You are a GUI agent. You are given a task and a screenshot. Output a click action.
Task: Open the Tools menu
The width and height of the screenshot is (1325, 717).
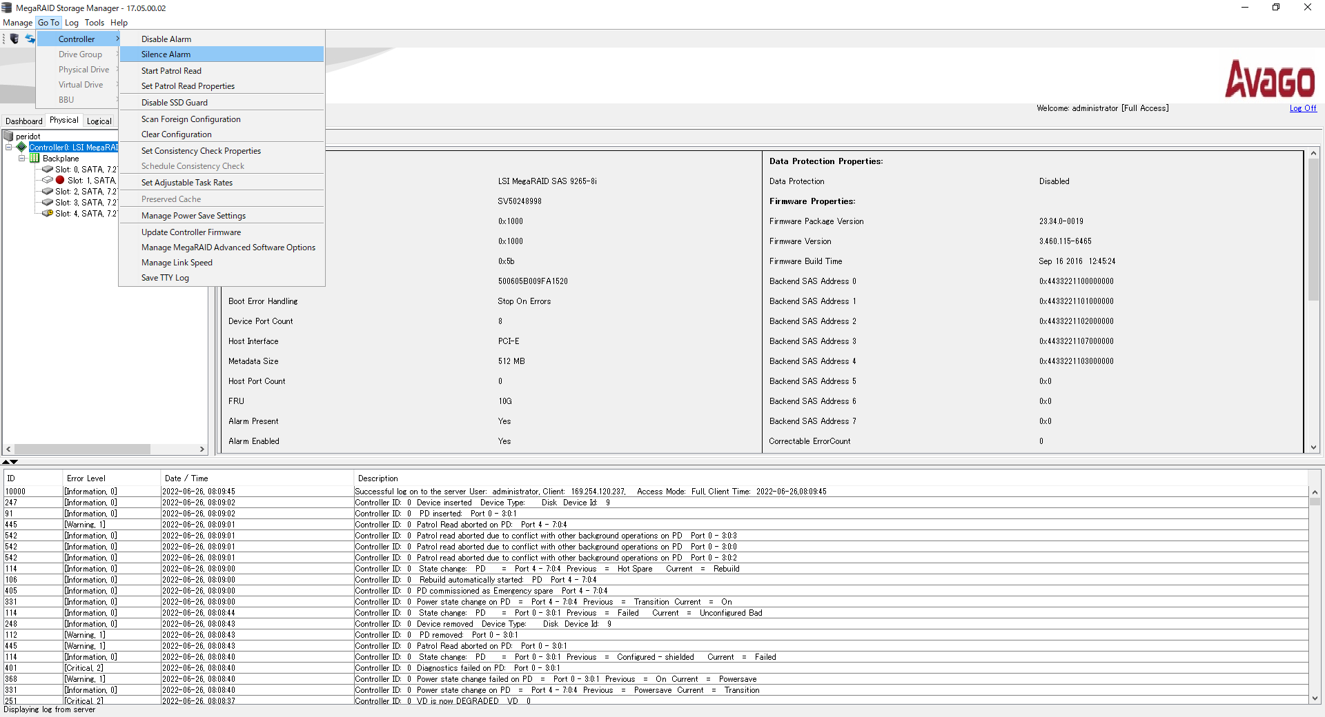tap(95, 22)
